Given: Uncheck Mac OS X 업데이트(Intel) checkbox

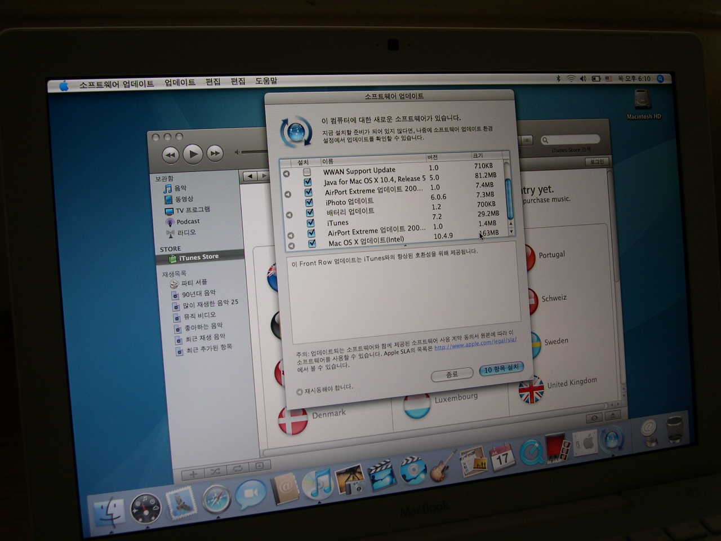Looking at the screenshot, I should 312,243.
